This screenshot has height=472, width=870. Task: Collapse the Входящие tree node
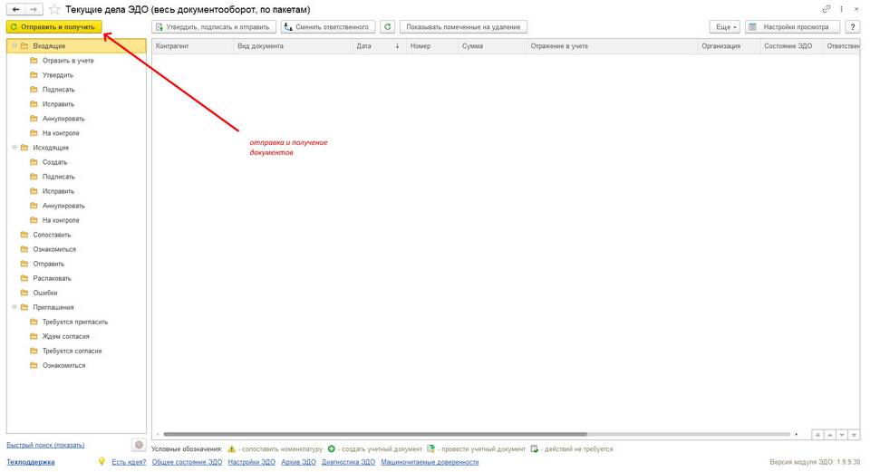(x=14, y=46)
